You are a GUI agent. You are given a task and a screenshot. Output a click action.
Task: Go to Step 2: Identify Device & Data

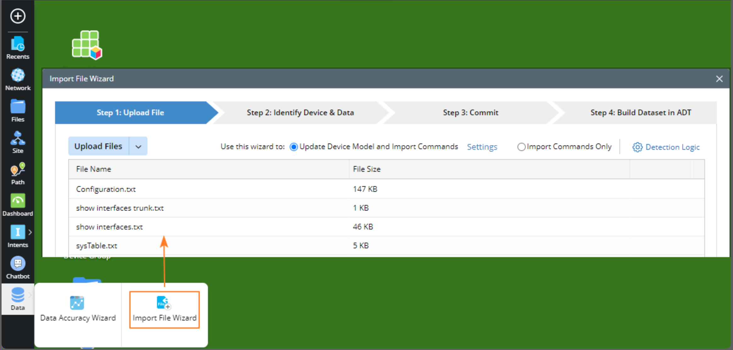tap(300, 113)
